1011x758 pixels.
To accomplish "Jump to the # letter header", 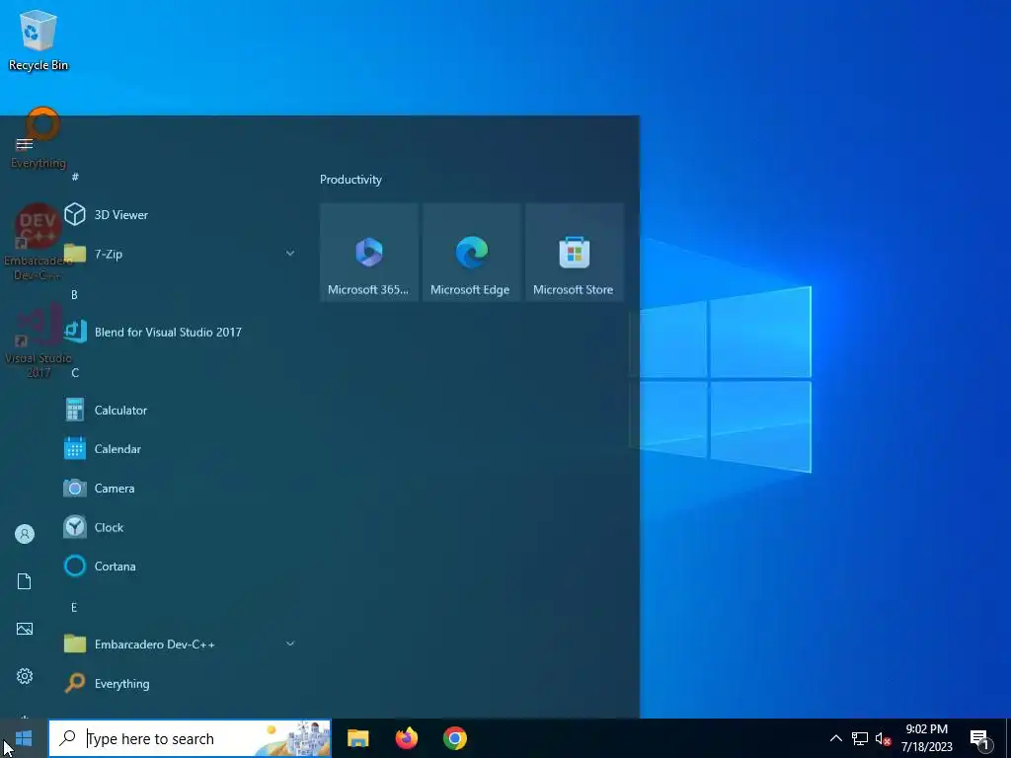I will (75, 177).
